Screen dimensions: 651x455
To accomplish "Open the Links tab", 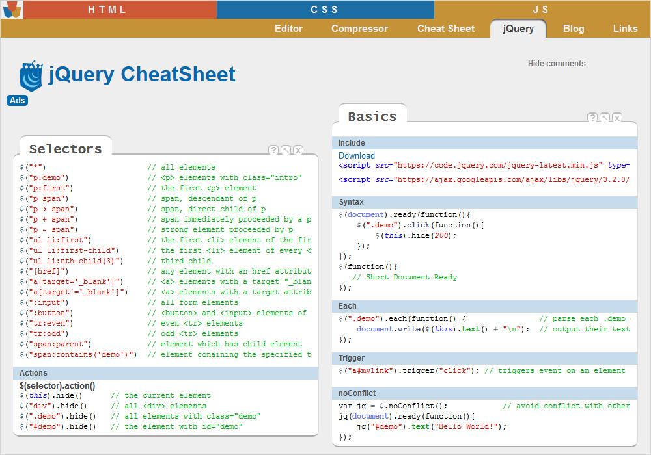I will [x=625, y=29].
